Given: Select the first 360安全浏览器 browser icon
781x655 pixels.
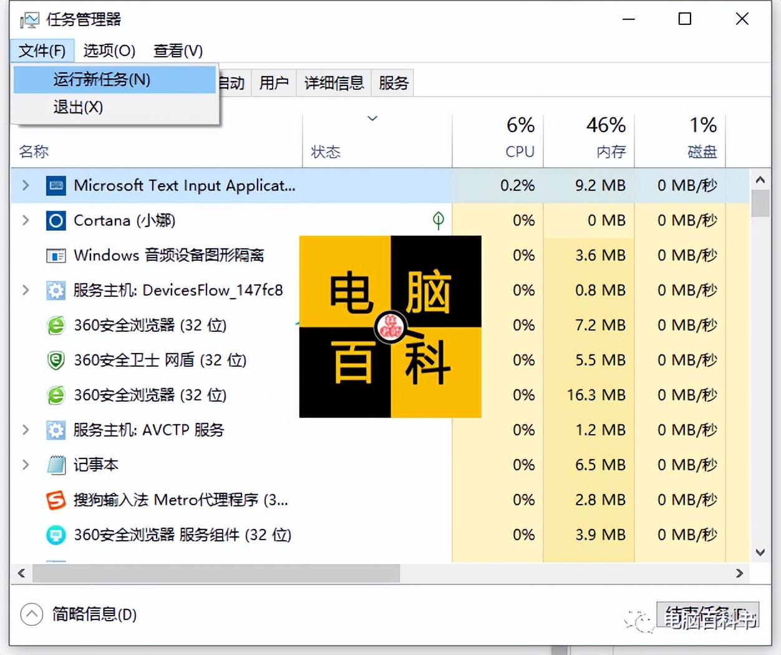Looking at the screenshot, I should tap(56, 325).
